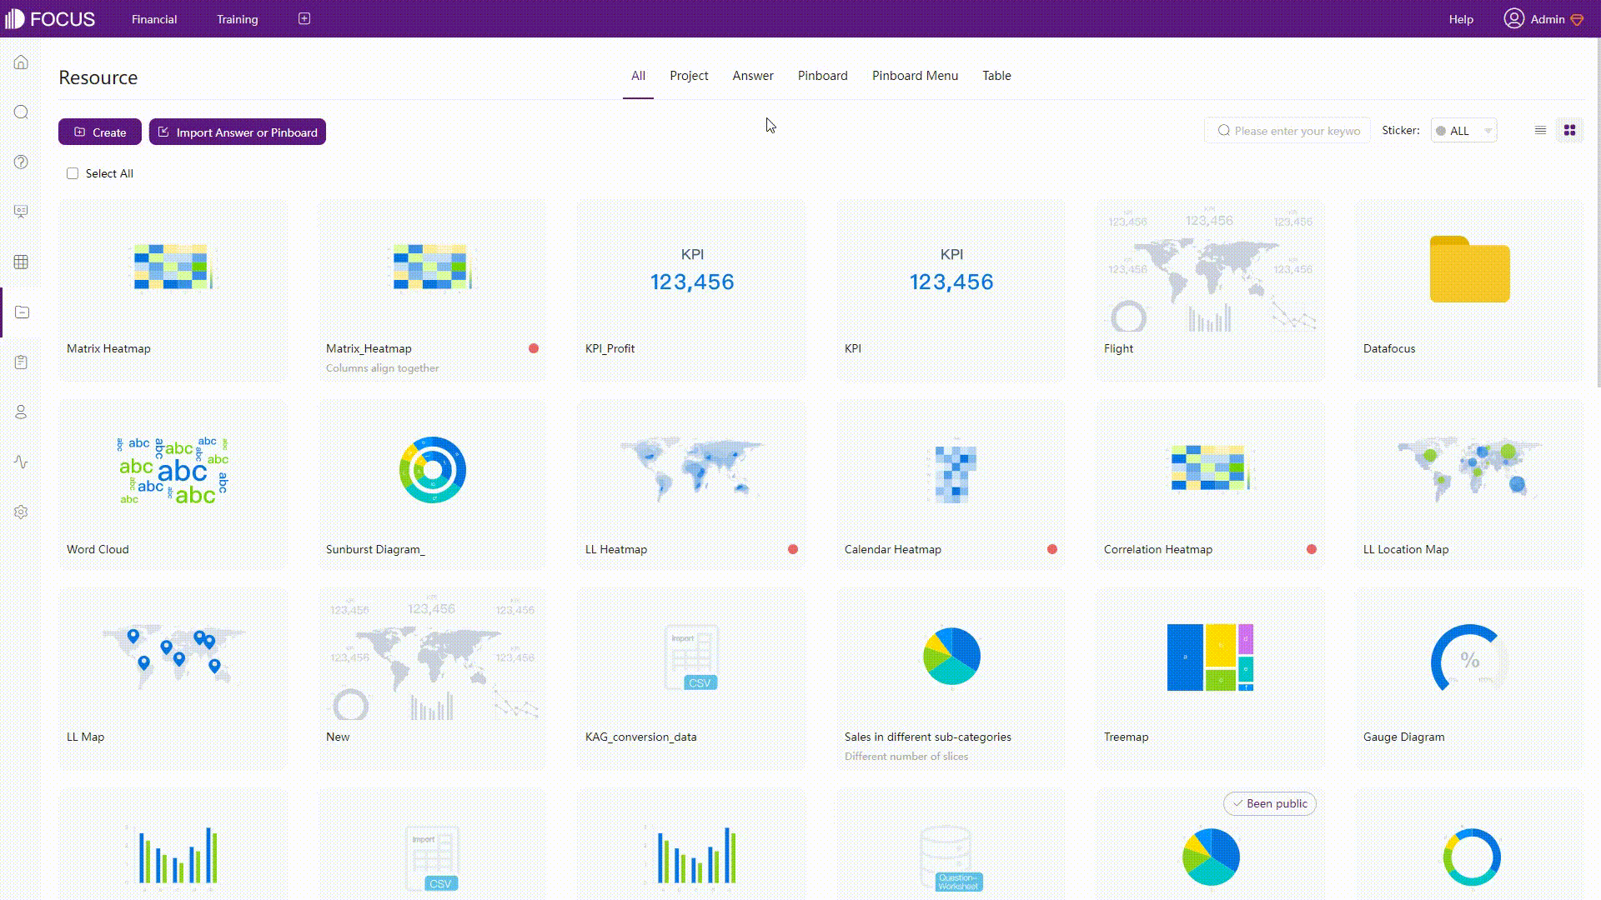The image size is (1601, 900).
Task: Click the red sticker dot on Matrix_Heatmap
Action: point(534,348)
